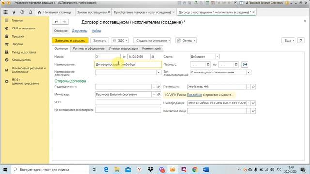Expand Отчеты dropdown menu
This screenshot has width=310, height=174.
[x=186, y=41]
